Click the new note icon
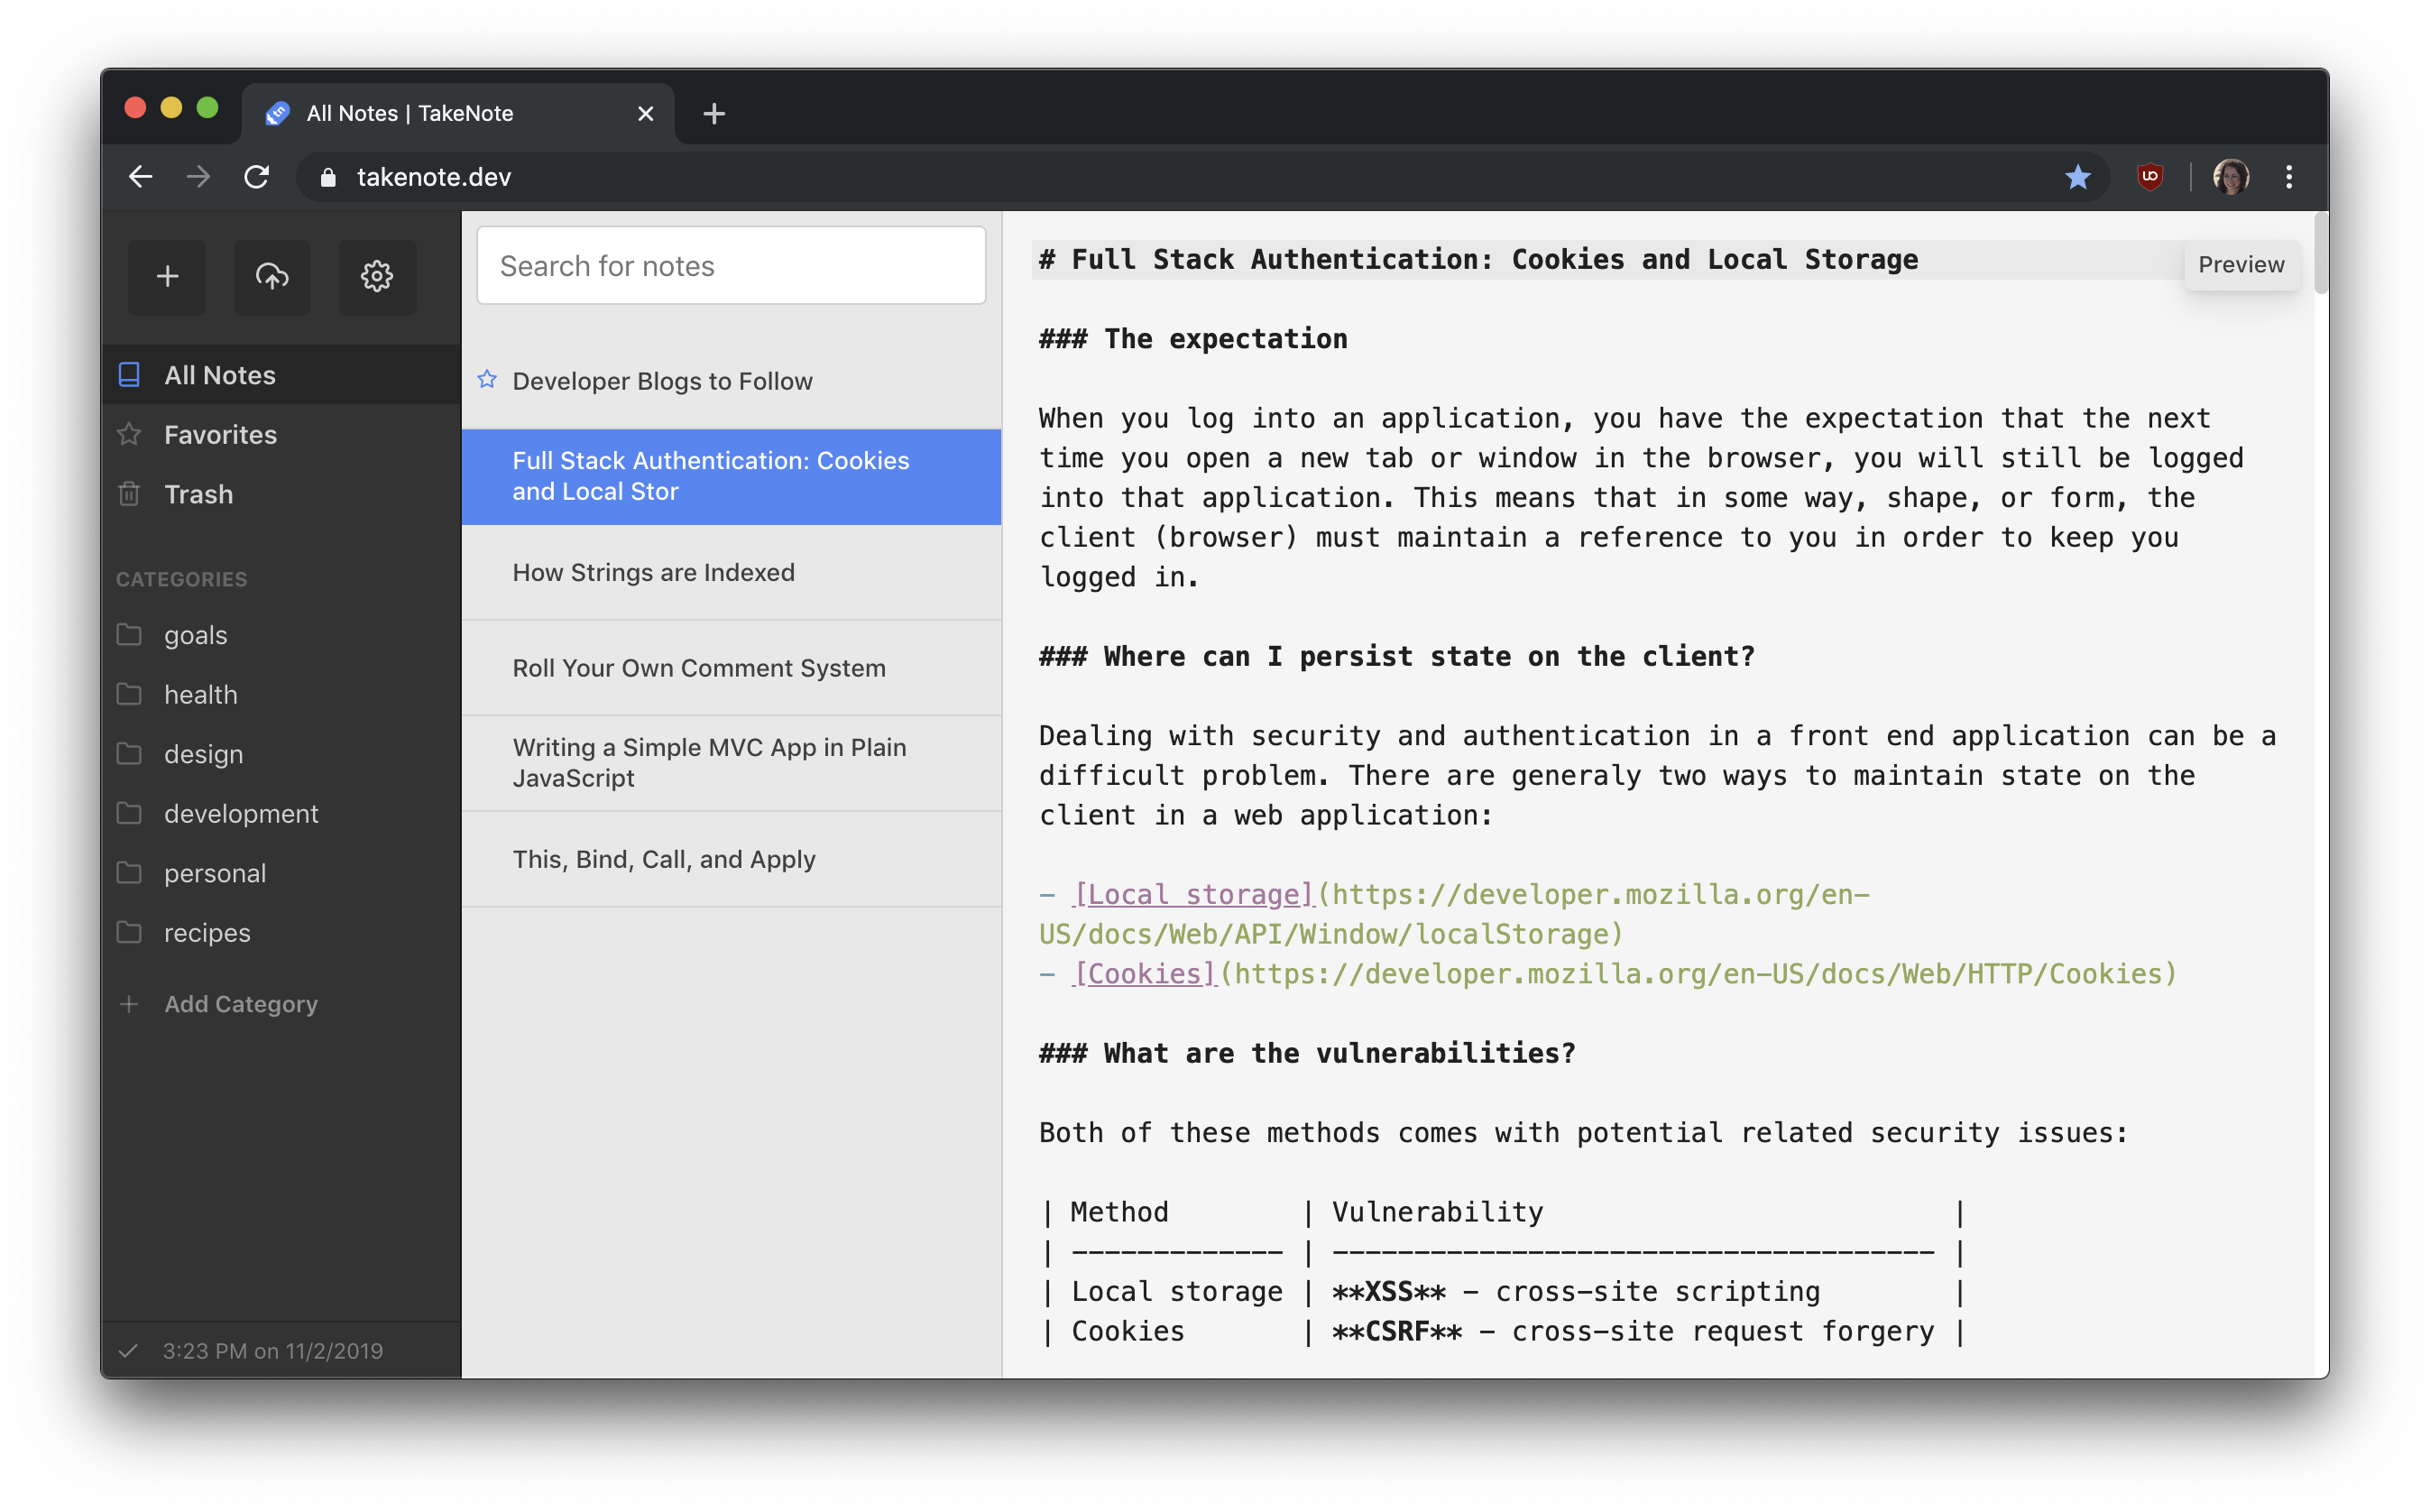The height and width of the screenshot is (1512, 2430). coord(169,275)
